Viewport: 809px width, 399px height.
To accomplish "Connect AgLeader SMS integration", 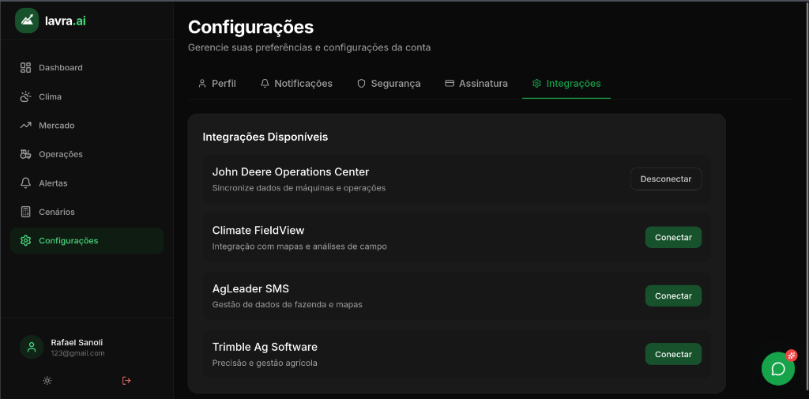I will (673, 296).
